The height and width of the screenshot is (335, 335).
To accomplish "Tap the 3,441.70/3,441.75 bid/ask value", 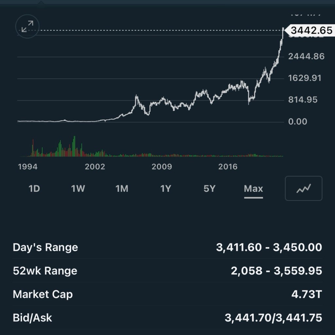I will click(273, 318).
